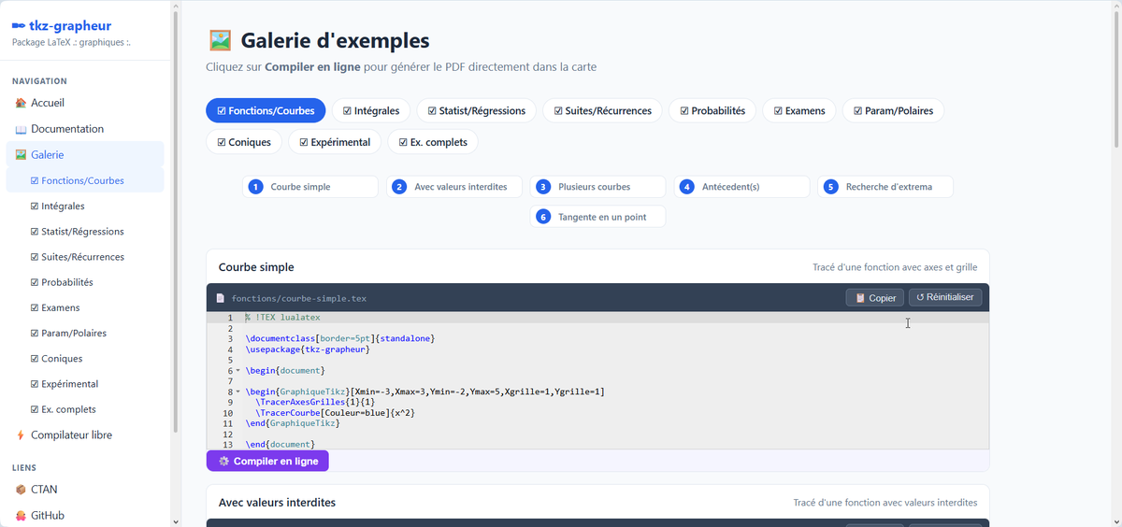Open Compilateur libre in sidebar

(x=85, y=434)
